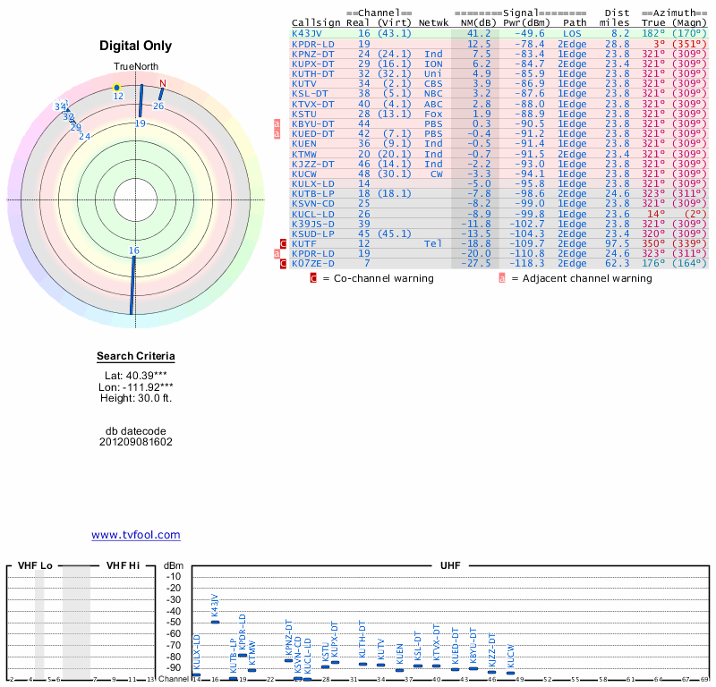This screenshot has height=687, width=716.
Task: Select the K43JV callsign in the table
Action: [x=309, y=33]
